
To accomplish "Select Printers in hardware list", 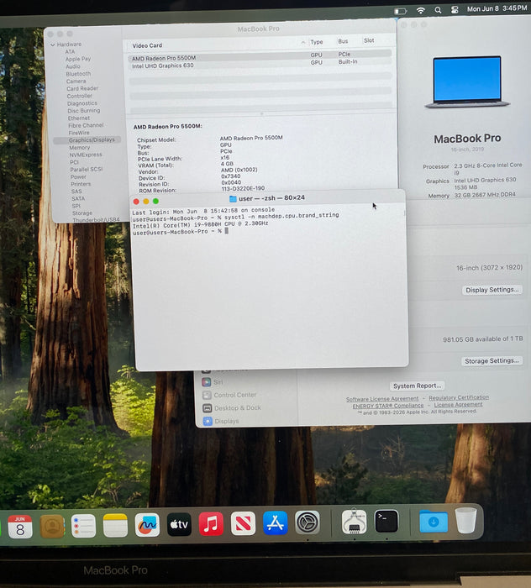I will pyautogui.click(x=81, y=184).
